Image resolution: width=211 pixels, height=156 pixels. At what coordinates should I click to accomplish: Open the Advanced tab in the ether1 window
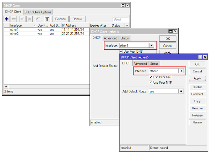point(111,38)
